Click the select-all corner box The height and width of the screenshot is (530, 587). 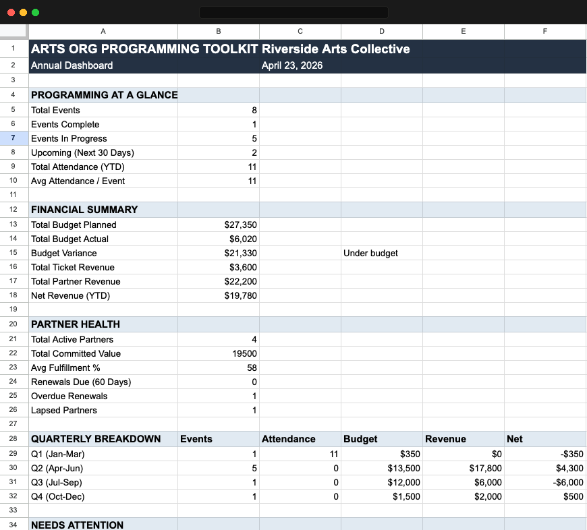click(x=14, y=32)
